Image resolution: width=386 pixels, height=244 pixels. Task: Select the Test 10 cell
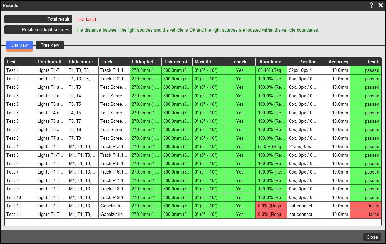click(x=20, y=198)
